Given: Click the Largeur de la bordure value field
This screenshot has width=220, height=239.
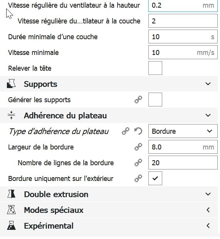Looking at the screenshot, I should [183, 147].
